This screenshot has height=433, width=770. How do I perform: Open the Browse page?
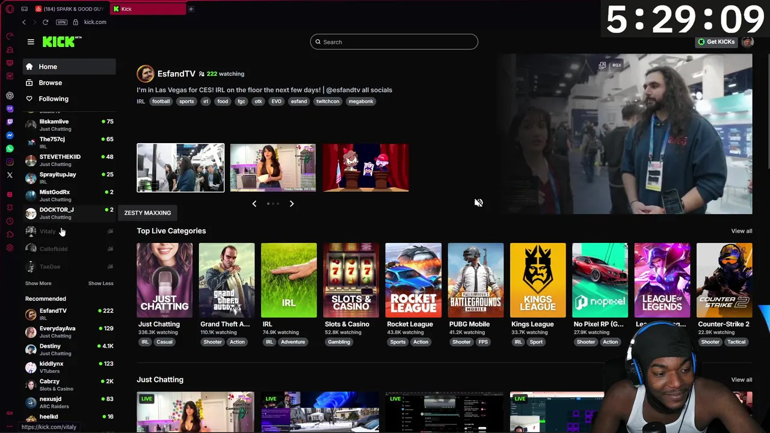tap(69, 83)
